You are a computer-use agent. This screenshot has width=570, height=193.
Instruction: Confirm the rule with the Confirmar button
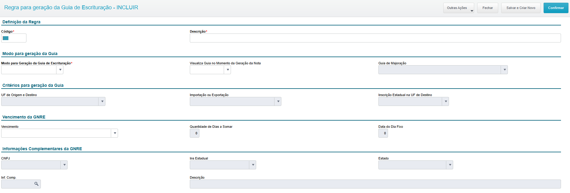[x=556, y=8]
